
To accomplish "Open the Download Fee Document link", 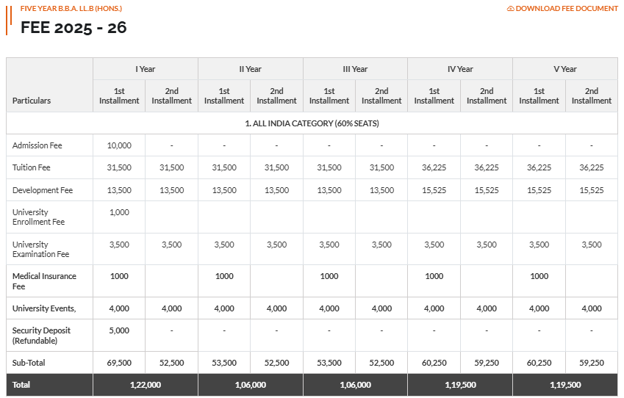I will [567, 9].
